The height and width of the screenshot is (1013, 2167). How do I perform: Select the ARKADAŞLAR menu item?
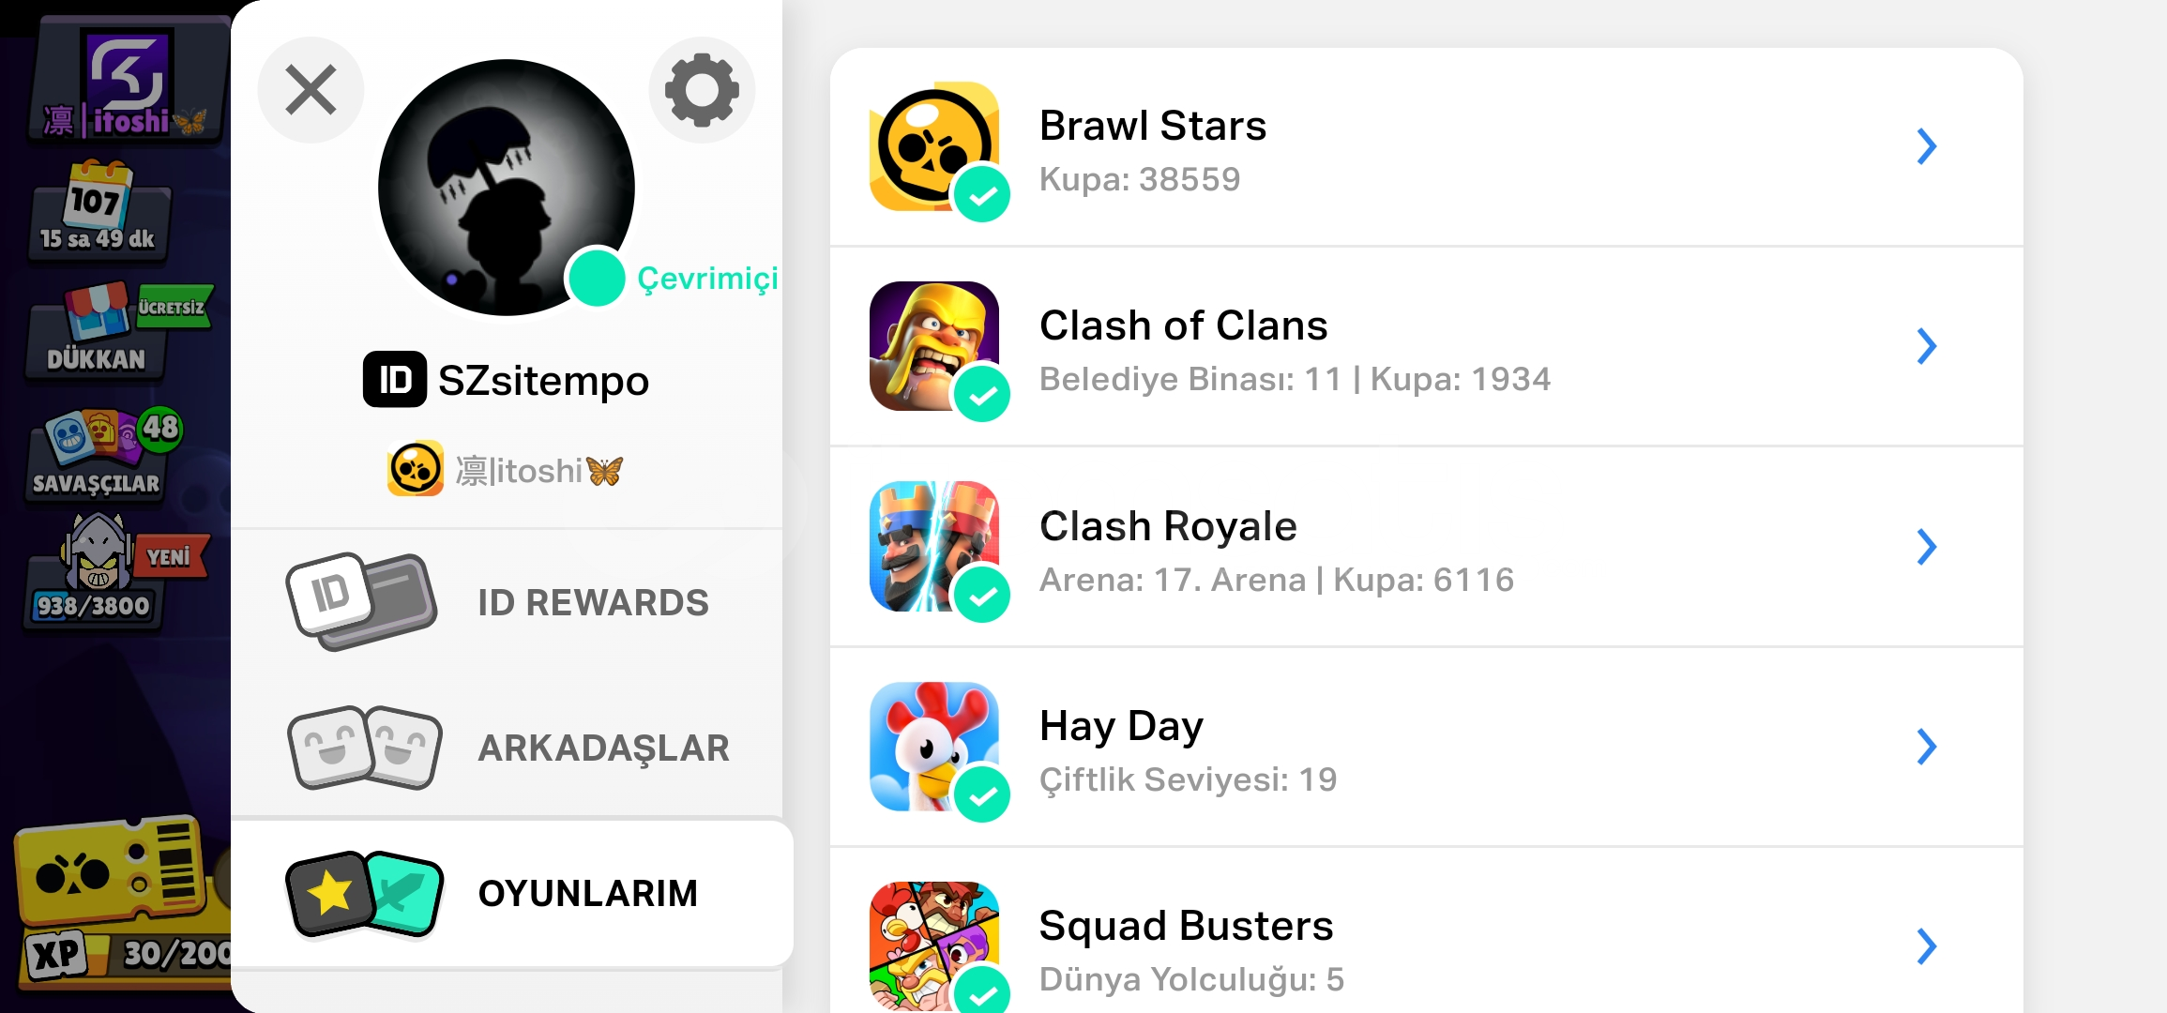pyautogui.click(x=507, y=748)
